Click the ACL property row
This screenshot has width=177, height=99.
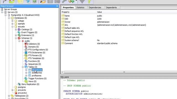click(119, 25)
